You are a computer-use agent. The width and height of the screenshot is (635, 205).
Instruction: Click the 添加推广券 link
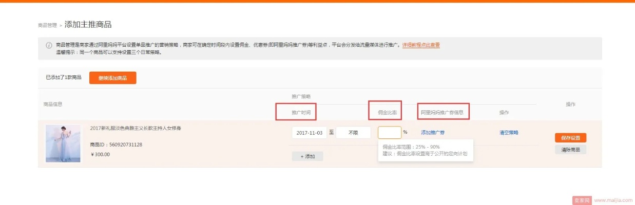tap(433, 133)
